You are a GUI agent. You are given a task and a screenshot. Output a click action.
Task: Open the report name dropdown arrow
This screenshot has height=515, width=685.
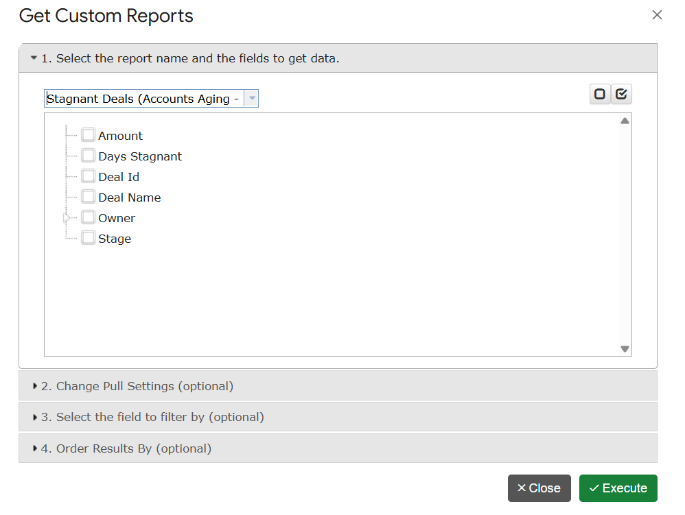pyautogui.click(x=252, y=99)
